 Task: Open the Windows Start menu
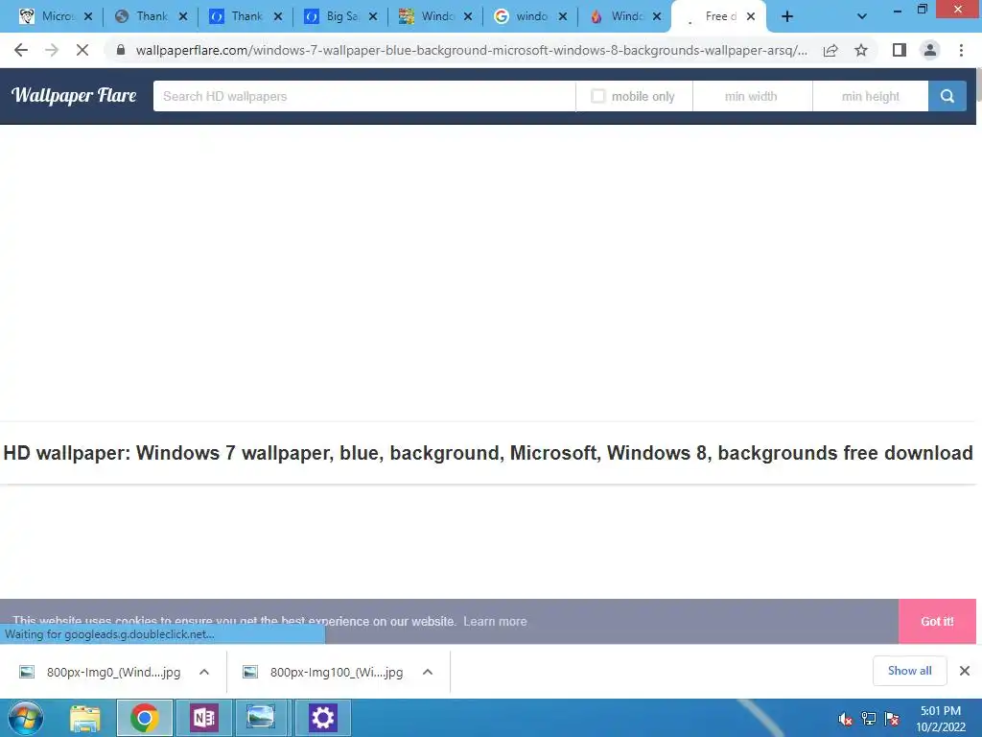26,718
